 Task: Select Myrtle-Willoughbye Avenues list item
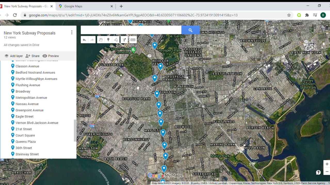tap(36, 79)
